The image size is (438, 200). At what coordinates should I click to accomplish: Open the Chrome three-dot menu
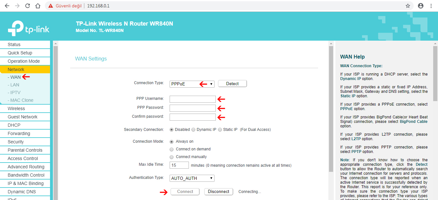point(431,6)
